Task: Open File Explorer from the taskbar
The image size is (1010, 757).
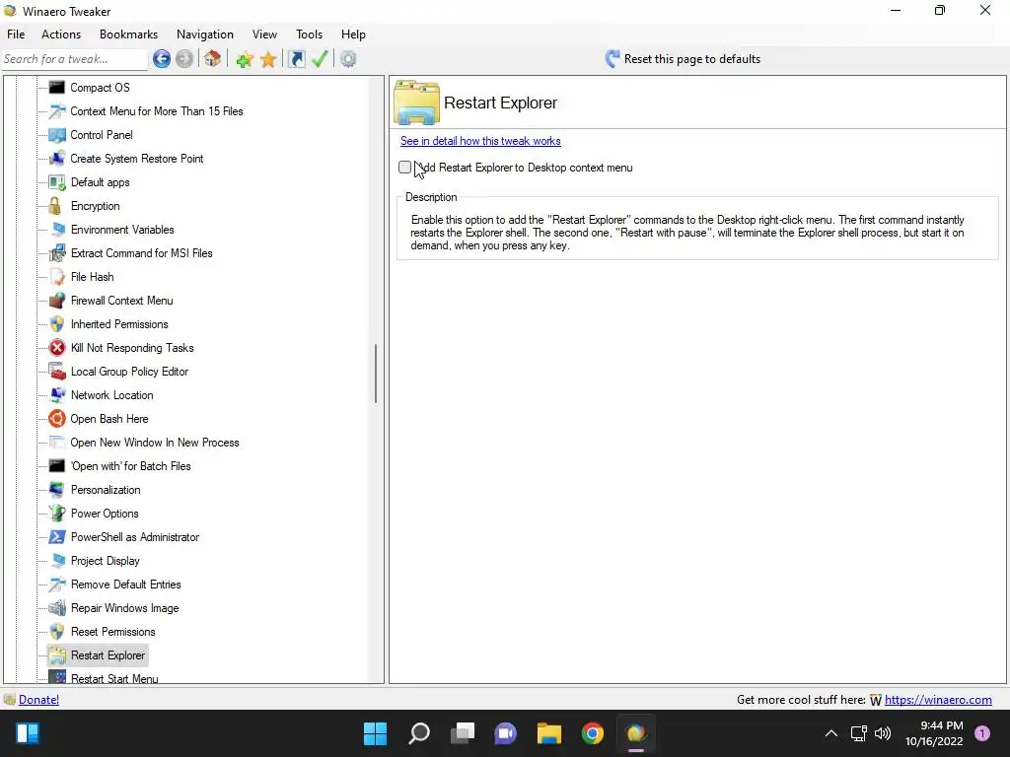Action: point(549,733)
